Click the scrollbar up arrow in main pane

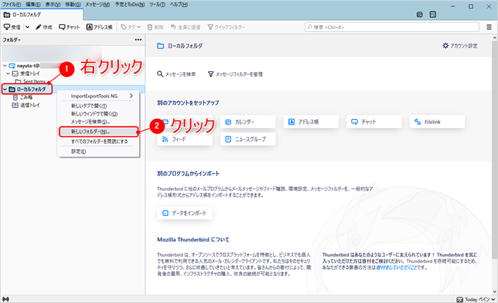(495, 38)
